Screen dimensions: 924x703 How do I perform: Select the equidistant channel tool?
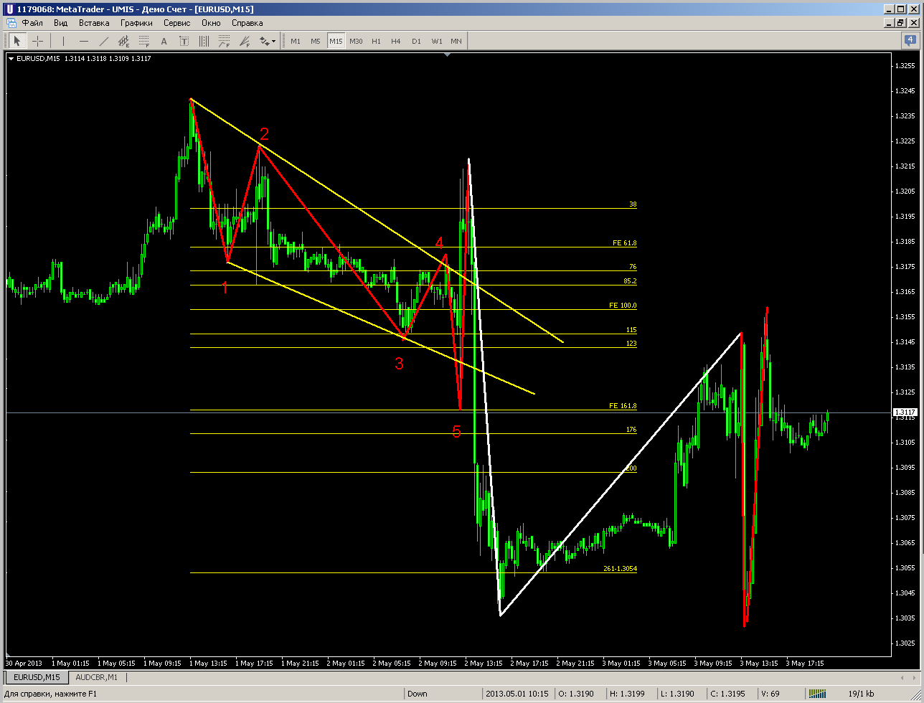coord(124,41)
